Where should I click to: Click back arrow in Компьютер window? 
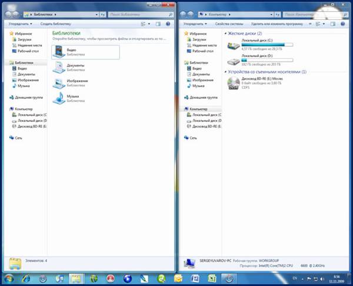tap(183, 14)
